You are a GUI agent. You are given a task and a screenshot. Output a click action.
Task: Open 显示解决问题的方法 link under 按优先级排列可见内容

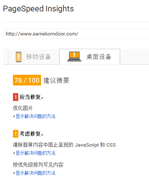click(36, 173)
